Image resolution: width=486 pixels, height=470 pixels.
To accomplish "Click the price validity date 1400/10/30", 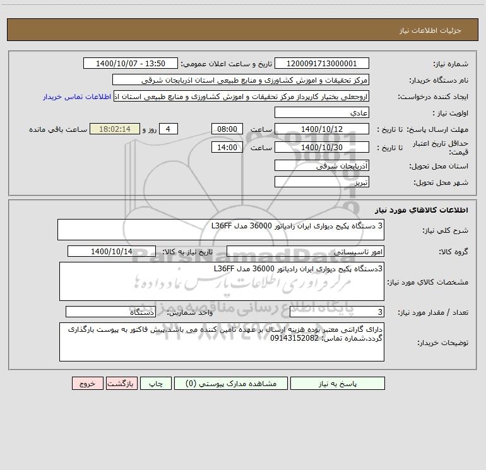I will click(x=322, y=147).
